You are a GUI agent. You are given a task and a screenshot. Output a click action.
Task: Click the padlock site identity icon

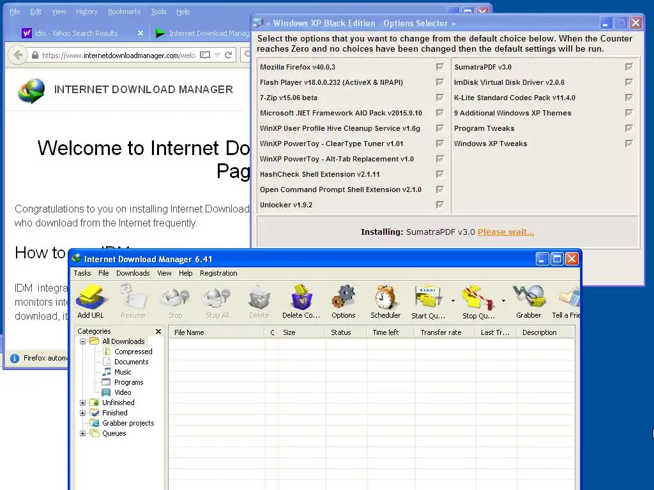[35, 55]
